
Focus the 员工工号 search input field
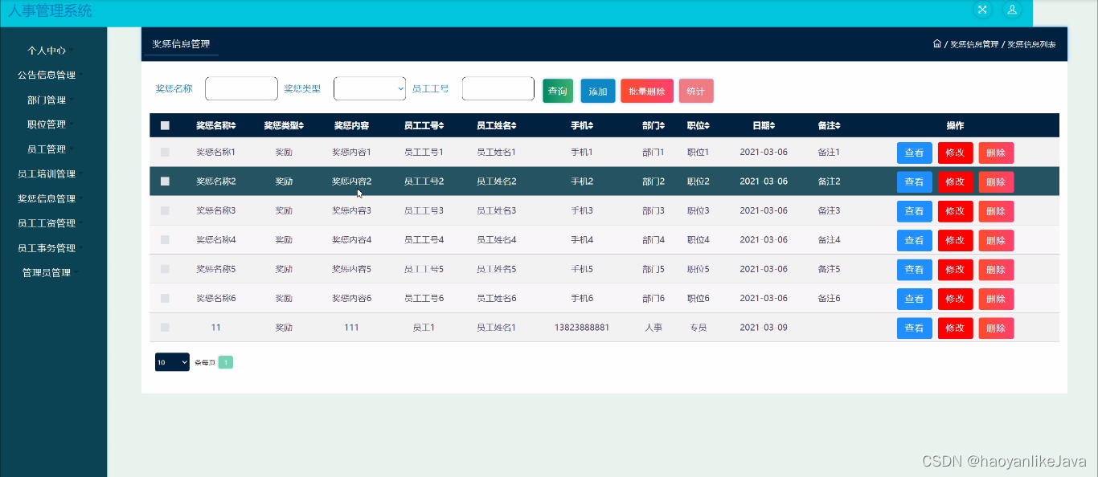point(498,88)
